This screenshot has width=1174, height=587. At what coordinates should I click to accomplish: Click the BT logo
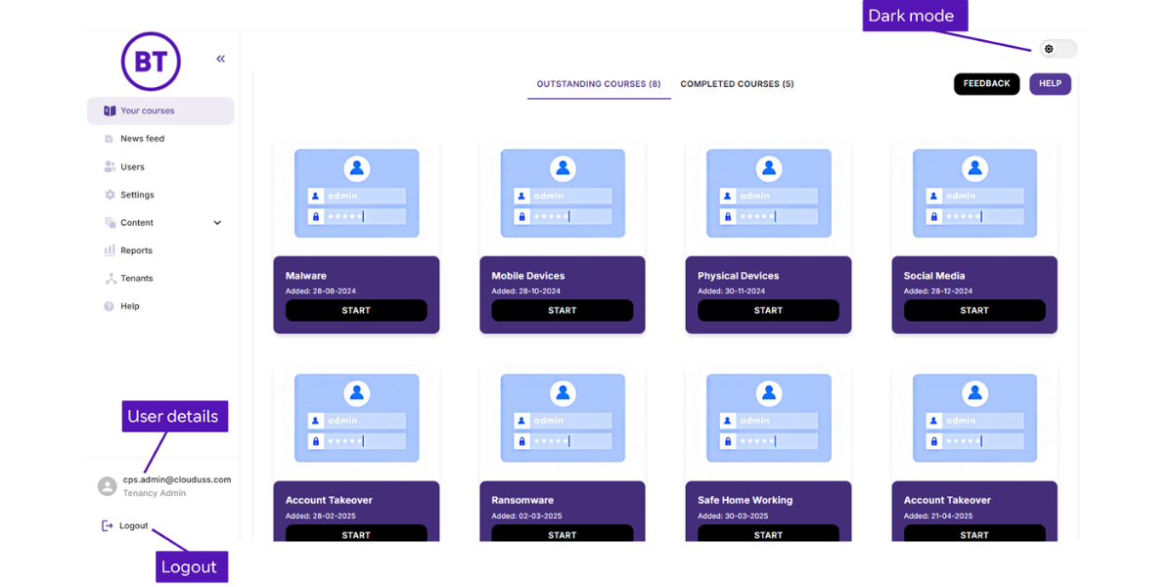pyautogui.click(x=151, y=61)
